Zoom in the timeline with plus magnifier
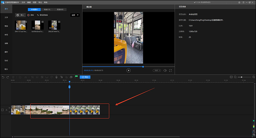 pyautogui.click(x=254, y=77)
